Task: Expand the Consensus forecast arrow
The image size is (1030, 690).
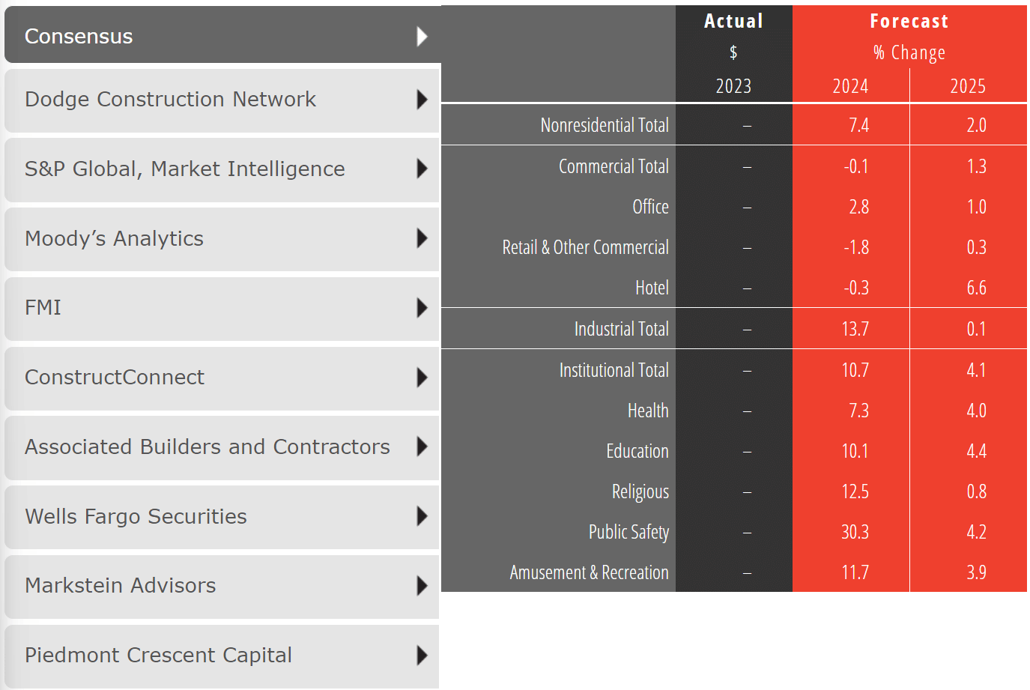Action: (x=422, y=35)
